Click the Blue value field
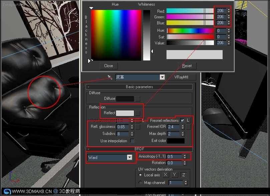 pos(221,23)
